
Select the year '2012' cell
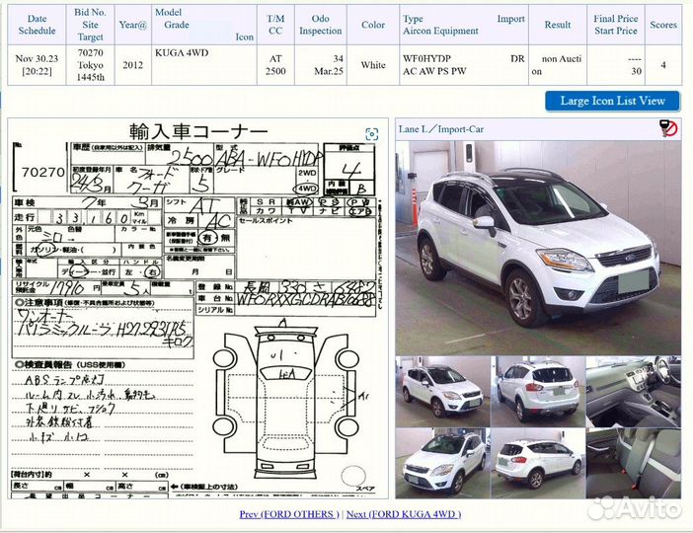[132, 65]
